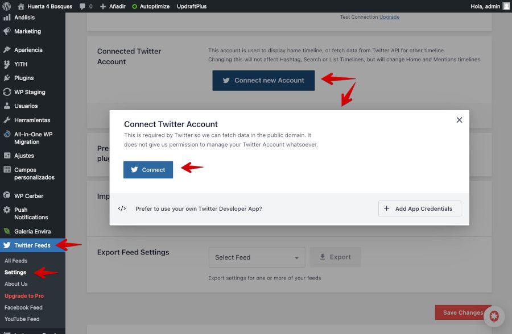Open the YouTube Feed submenu item
The image size is (512, 334).
pyautogui.click(x=22, y=319)
